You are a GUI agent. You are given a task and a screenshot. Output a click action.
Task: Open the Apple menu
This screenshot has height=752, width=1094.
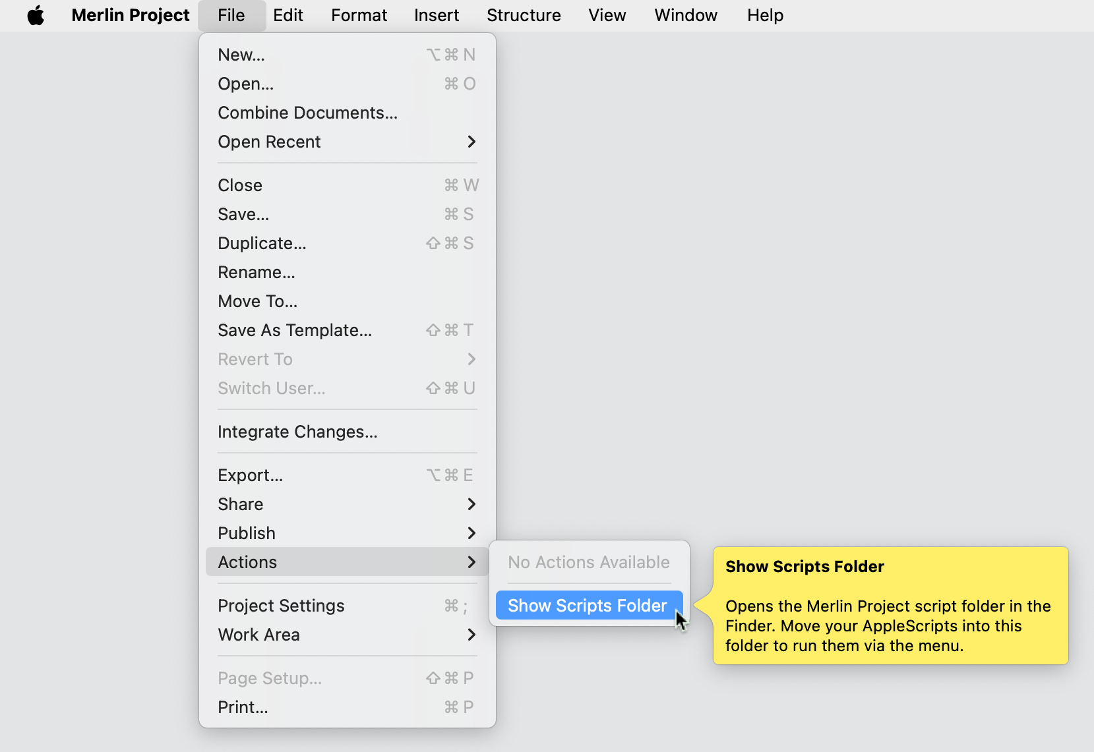pos(36,15)
